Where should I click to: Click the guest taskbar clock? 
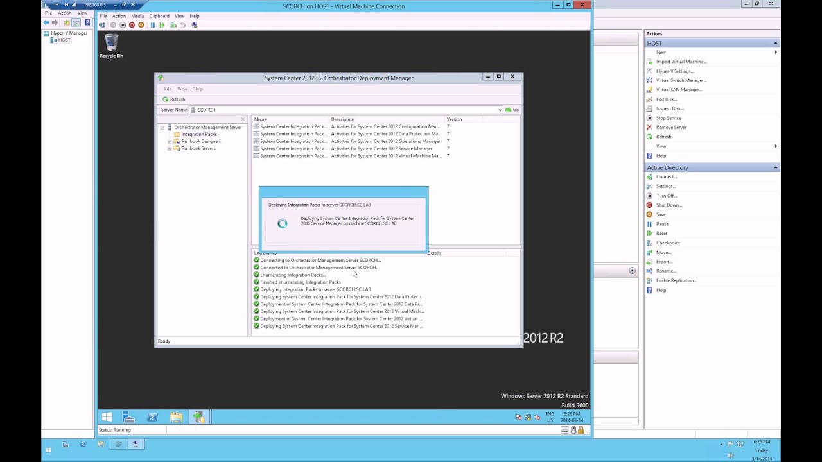tap(572, 417)
